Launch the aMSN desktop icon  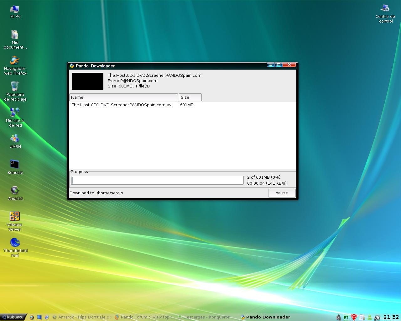coord(15,141)
